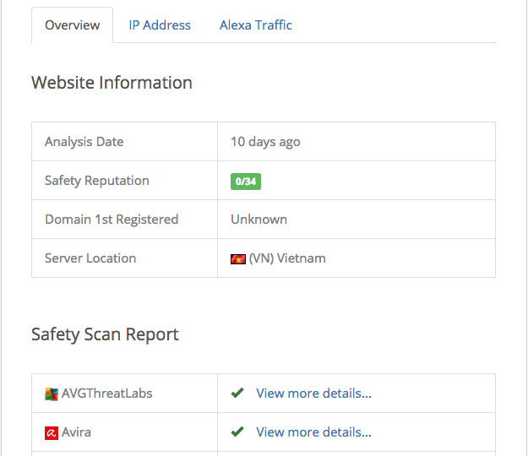Click the Domain 1st Registered label

(x=112, y=220)
